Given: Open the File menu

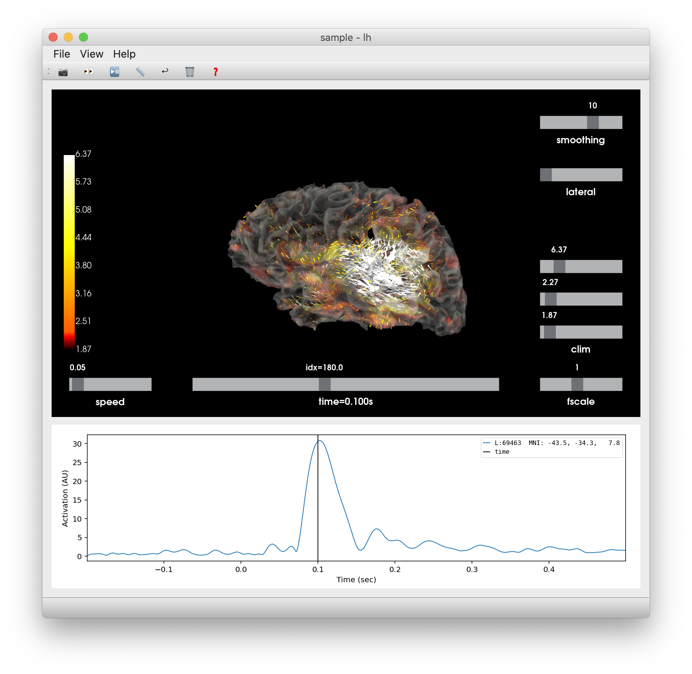Looking at the screenshot, I should 61,54.
